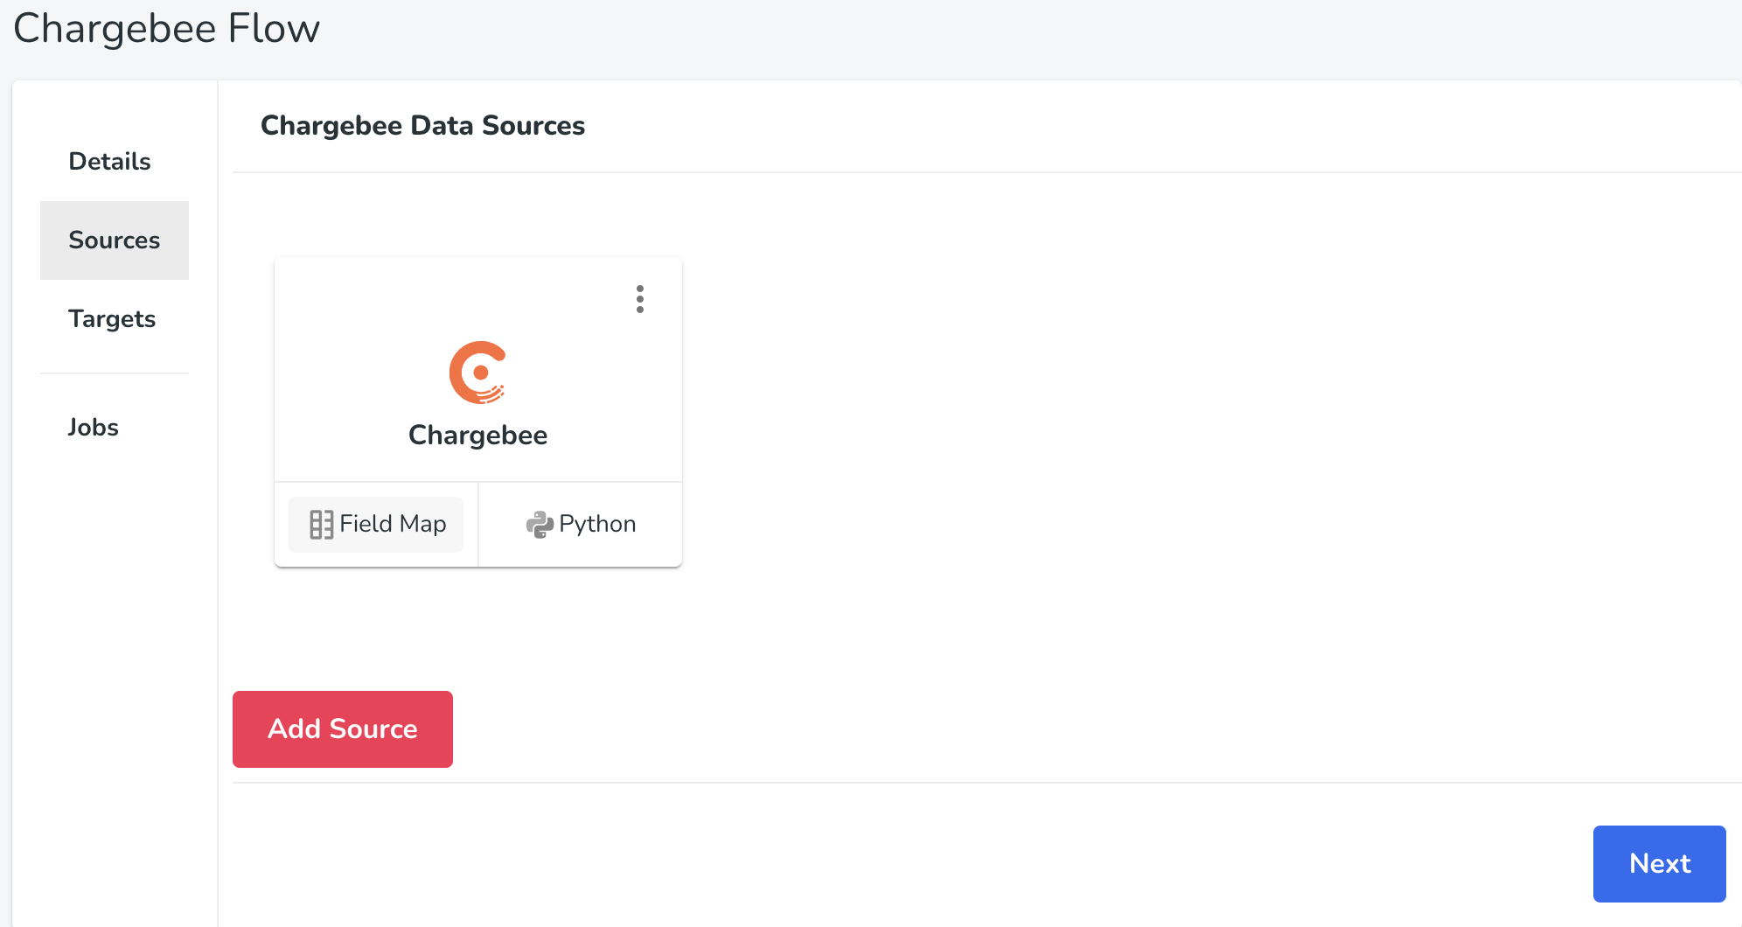Screen dimensions: 1742x927
Task: Proceed with the Next button
Action: 1660,864
